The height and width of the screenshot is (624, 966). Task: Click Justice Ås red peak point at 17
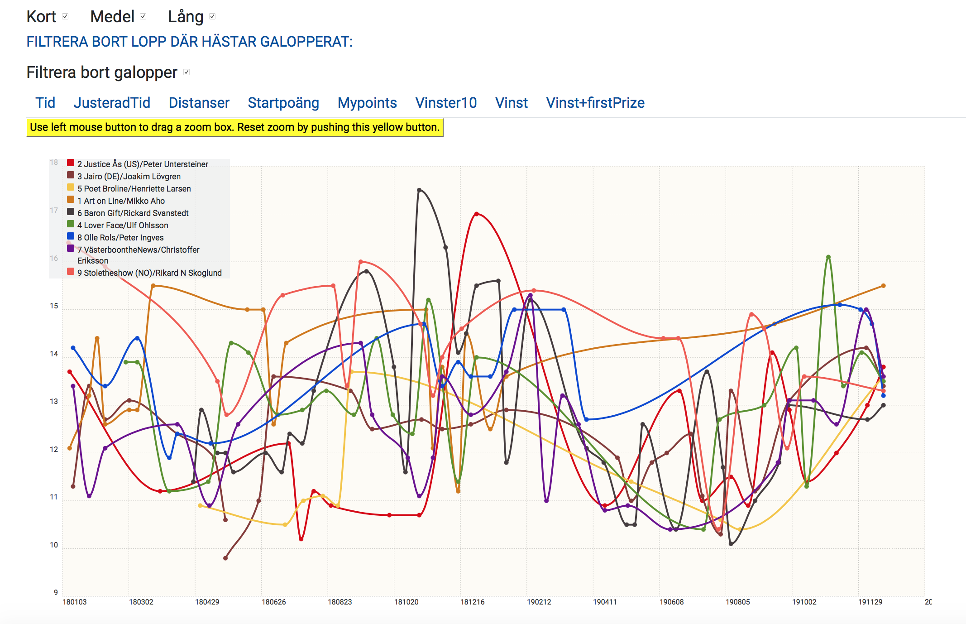477,214
